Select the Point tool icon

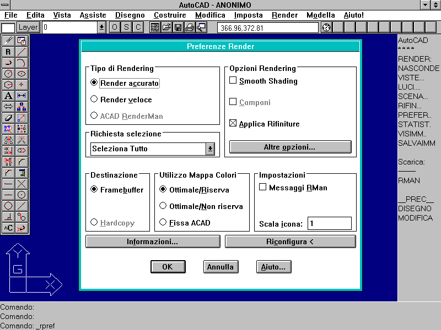[21, 85]
